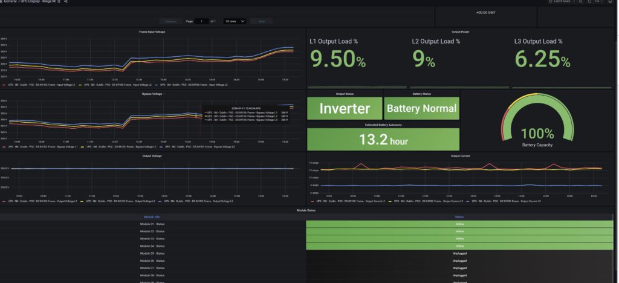Click red swatch of Output Current L1 legend

[x=313, y=201]
